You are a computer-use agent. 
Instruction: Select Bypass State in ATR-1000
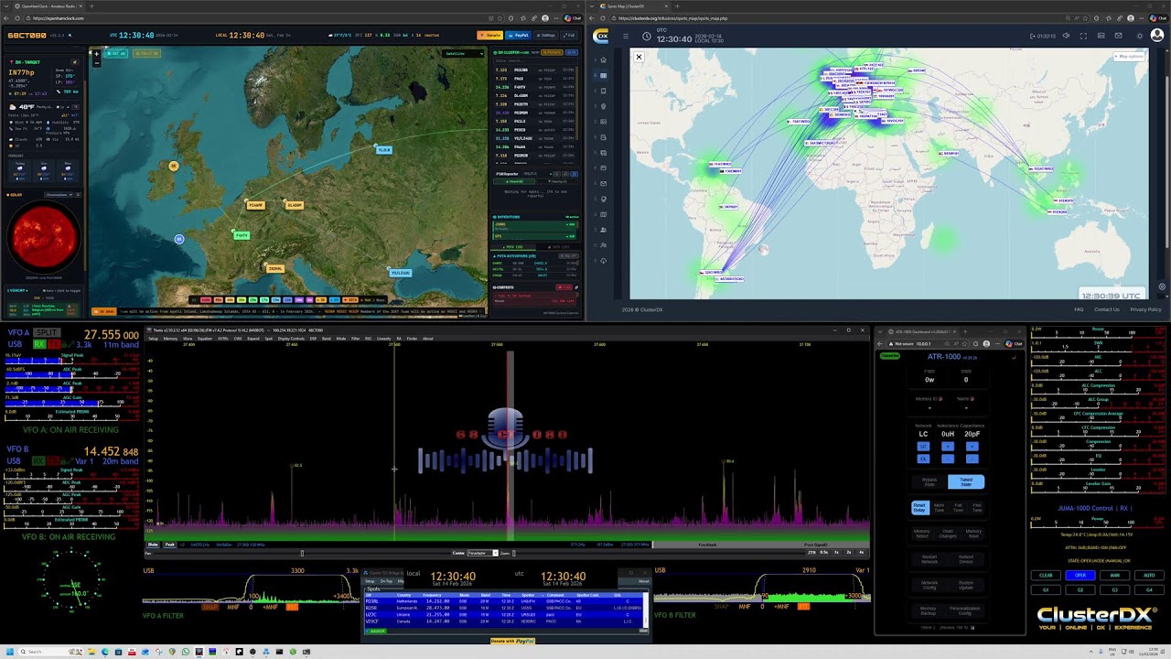point(929,481)
